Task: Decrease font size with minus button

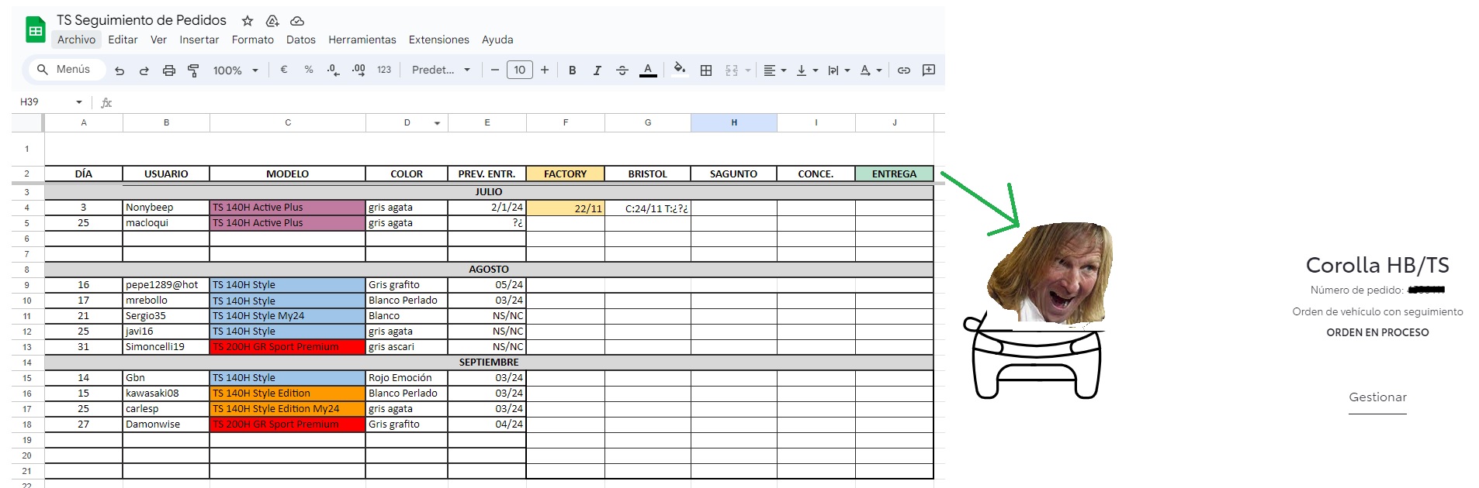Action: click(x=494, y=70)
